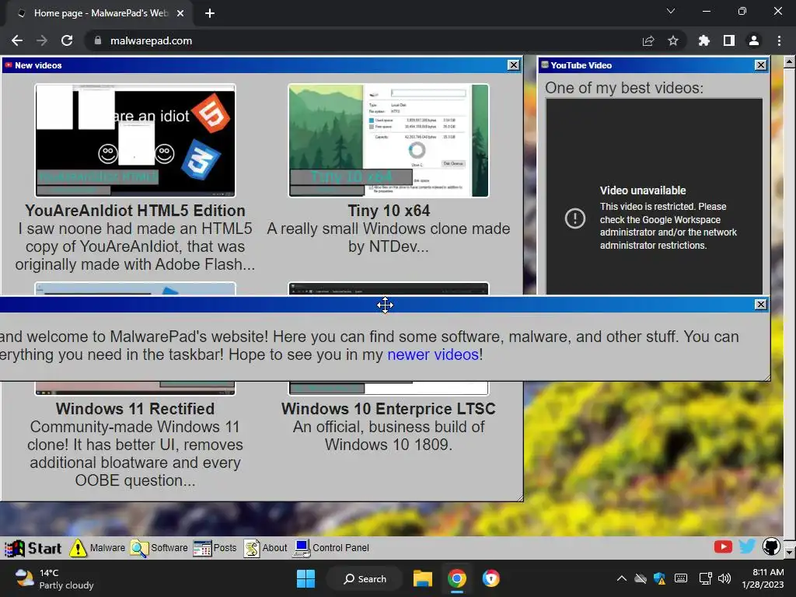
Task: Click the YouTube icon in site tray
Action: [723, 546]
